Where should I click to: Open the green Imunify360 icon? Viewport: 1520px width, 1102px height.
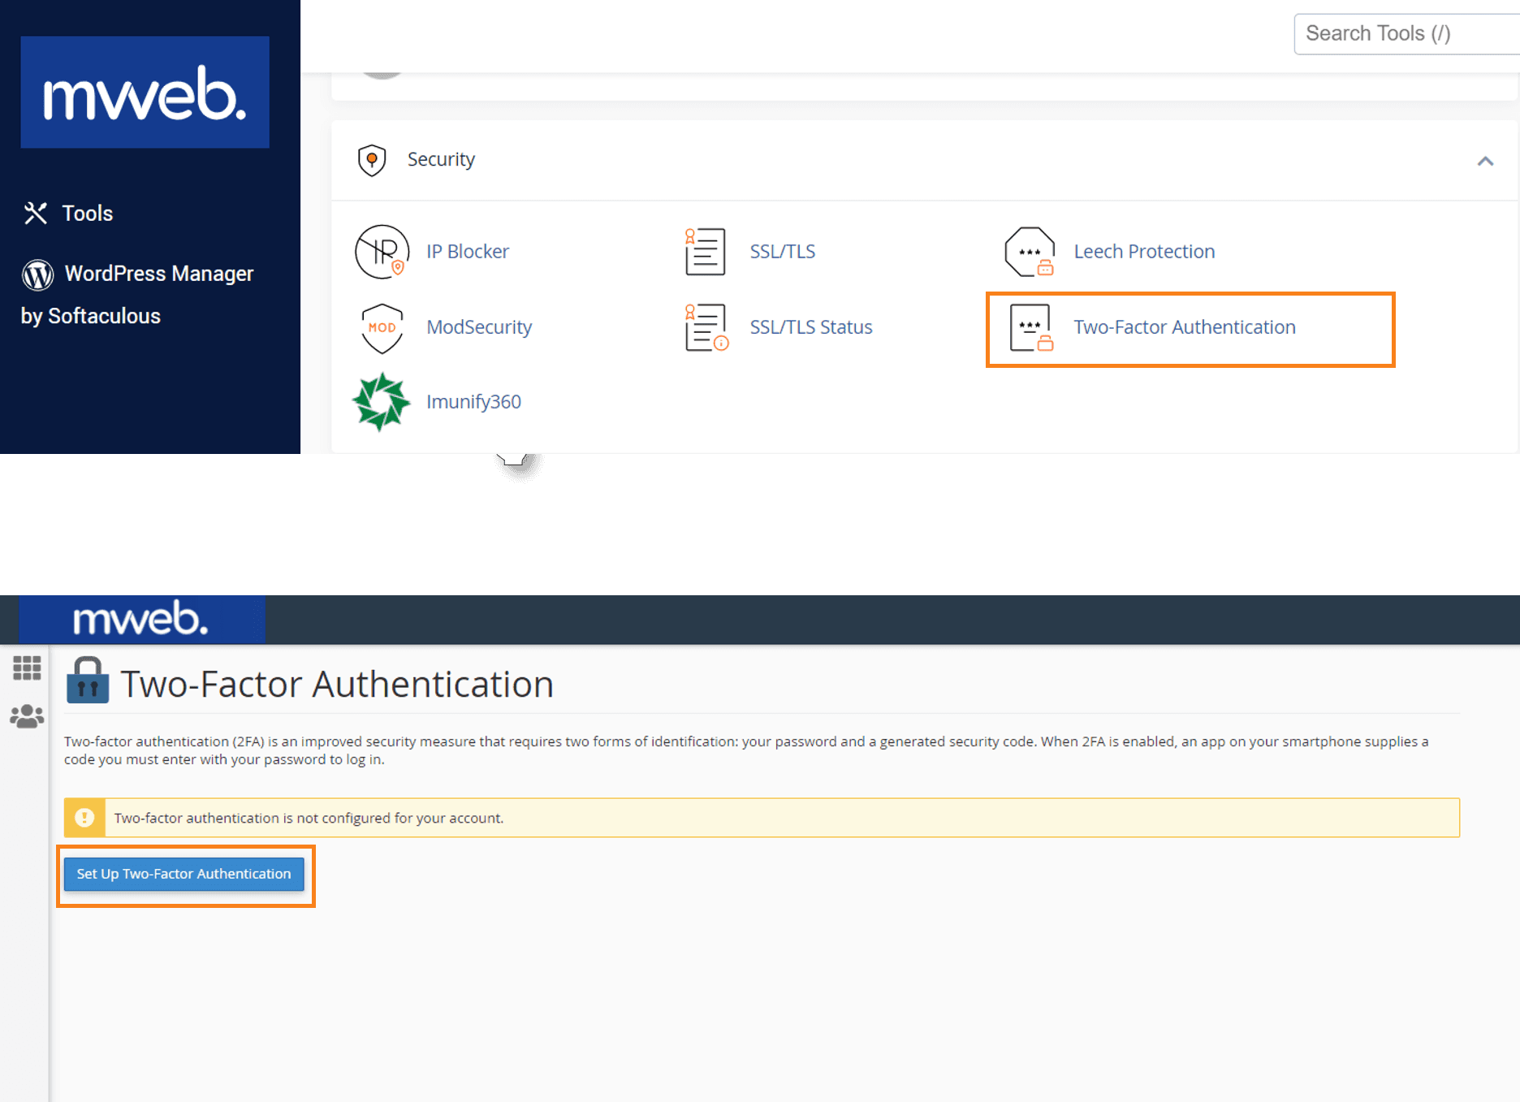point(382,400)
